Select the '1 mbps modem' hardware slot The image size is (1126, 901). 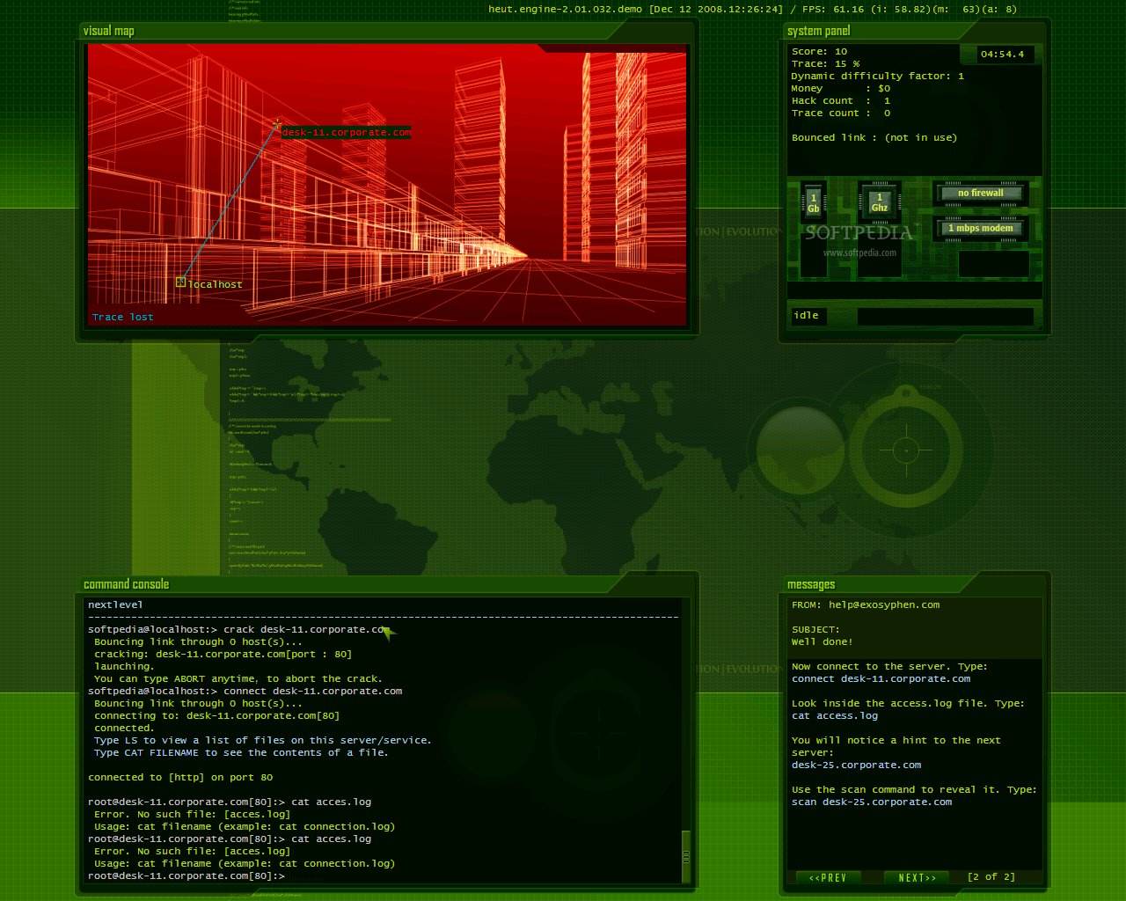coord(980,228)
